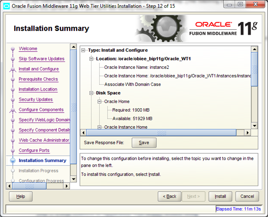Click the Save response file button

click(x=144, y=143)
